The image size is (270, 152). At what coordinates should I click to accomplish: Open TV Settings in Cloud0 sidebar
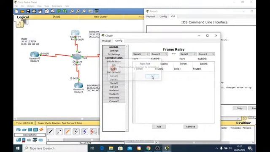(x=114, y=54)
